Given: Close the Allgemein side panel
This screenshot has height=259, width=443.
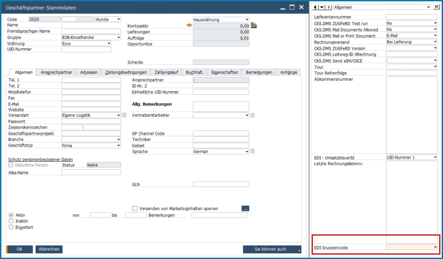Looking at the screenshot, I should click(436, 7).
